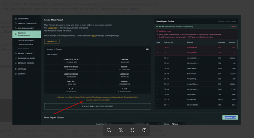Screen dimensions: 254x138
Task: Open Transaction History in sidebar
Action: click(x=27, y=23)
